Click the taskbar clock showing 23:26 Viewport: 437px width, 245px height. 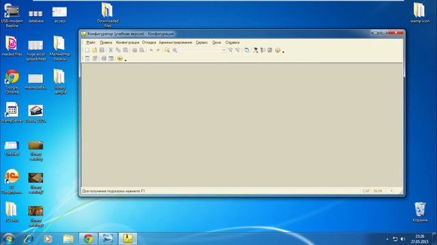point(419,239)
